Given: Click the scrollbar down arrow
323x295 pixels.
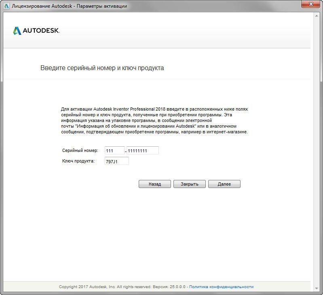Looking at the screenshot, I should [x=317, y=288].
